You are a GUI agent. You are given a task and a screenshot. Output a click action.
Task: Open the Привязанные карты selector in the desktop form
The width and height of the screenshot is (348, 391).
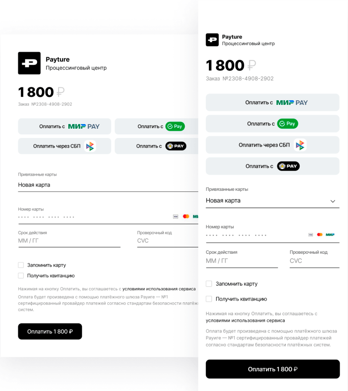108,185
